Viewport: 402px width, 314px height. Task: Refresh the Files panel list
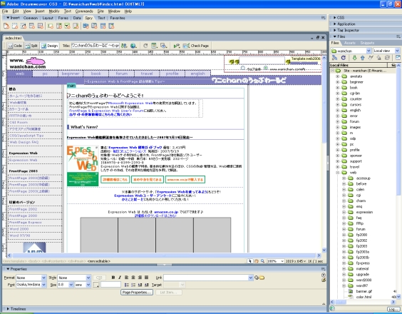coord(344,58)
